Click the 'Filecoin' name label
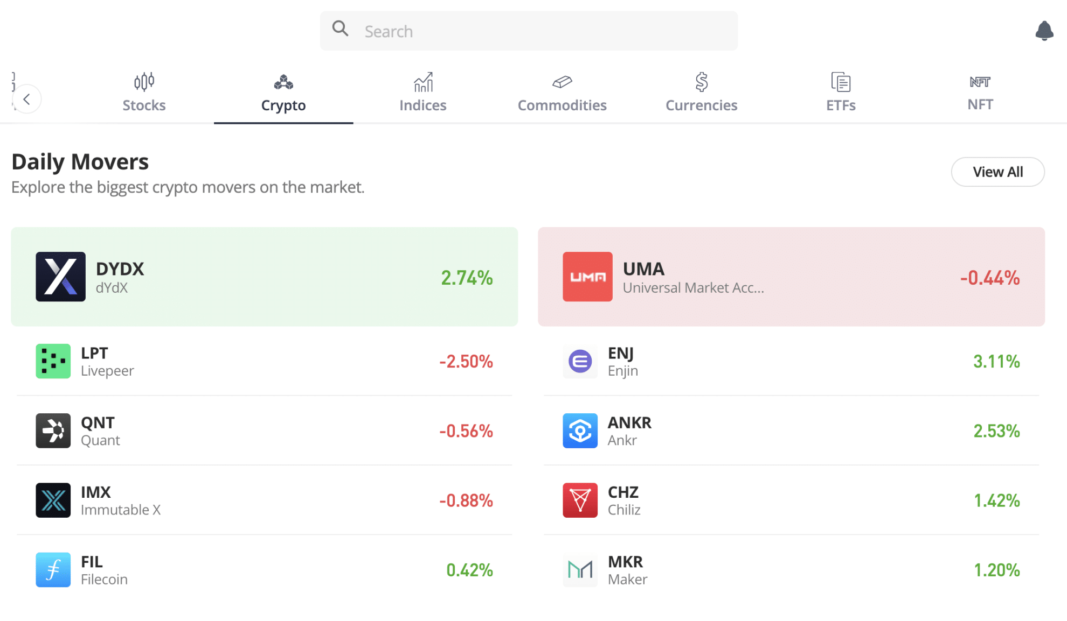The height and width of the screenshot is (621, 1067). (104, 579)
